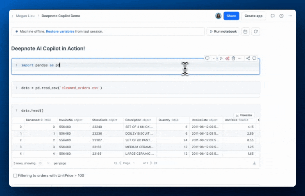Click the Restore variables link
The width and height of the screenshot is (305, 196).
pyautogui.click(x=60, y=31)
